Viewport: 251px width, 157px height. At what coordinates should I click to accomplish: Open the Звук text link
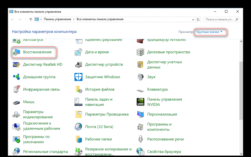click(151, 77)
